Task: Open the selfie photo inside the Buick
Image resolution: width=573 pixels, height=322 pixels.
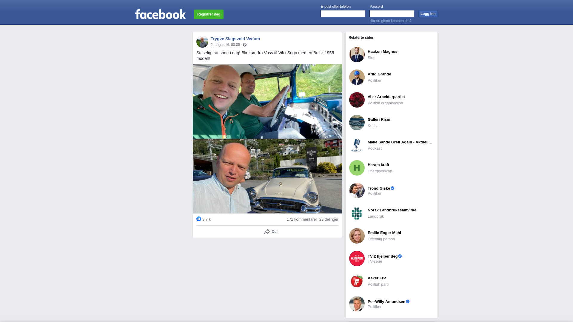Action: coord(267,101)
